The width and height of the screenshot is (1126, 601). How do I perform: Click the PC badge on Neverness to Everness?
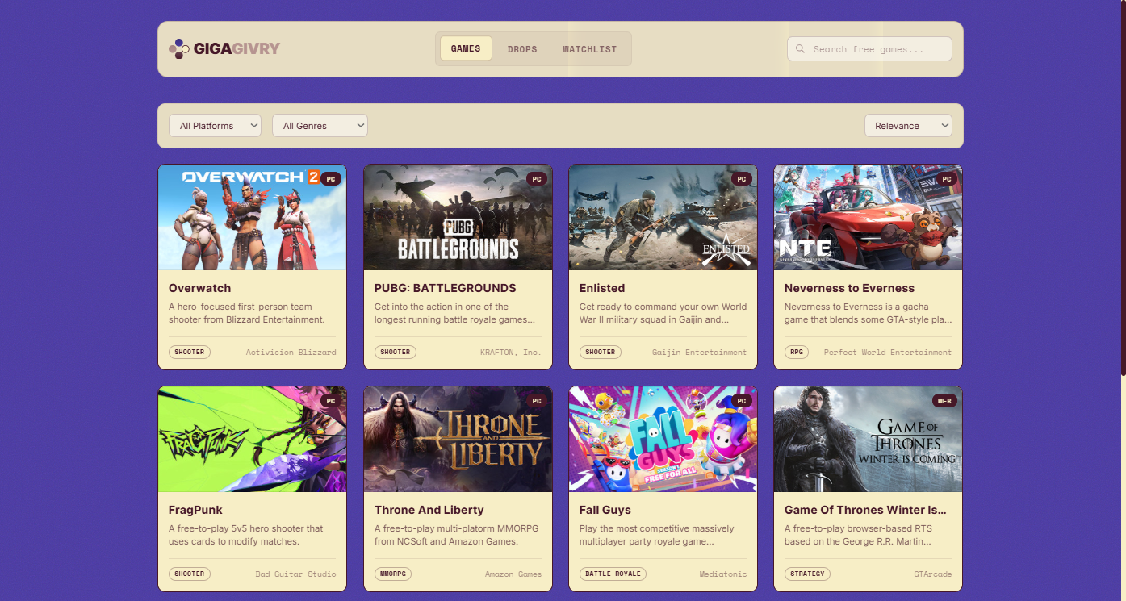click(946, 179)
